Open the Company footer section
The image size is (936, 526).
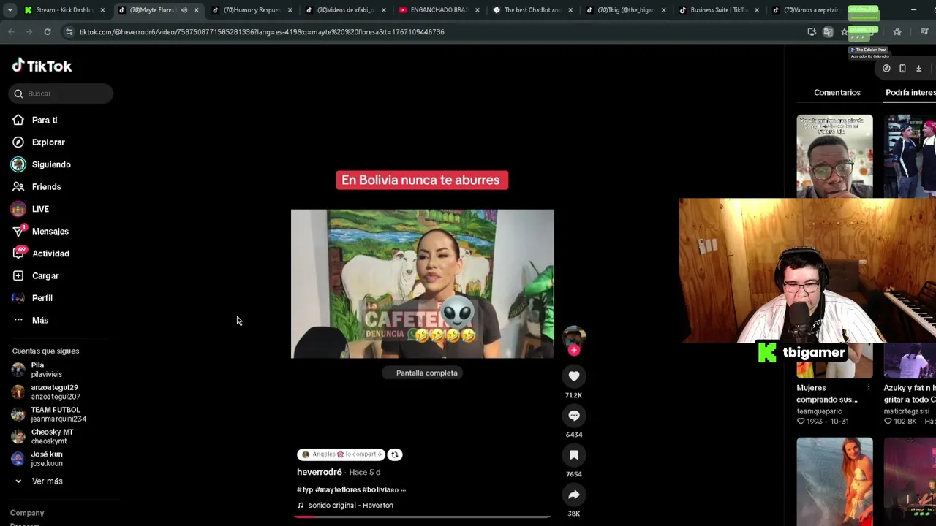(27, 513)
